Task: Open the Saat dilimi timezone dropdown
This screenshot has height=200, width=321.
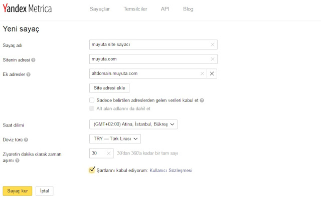Action: 133,124
